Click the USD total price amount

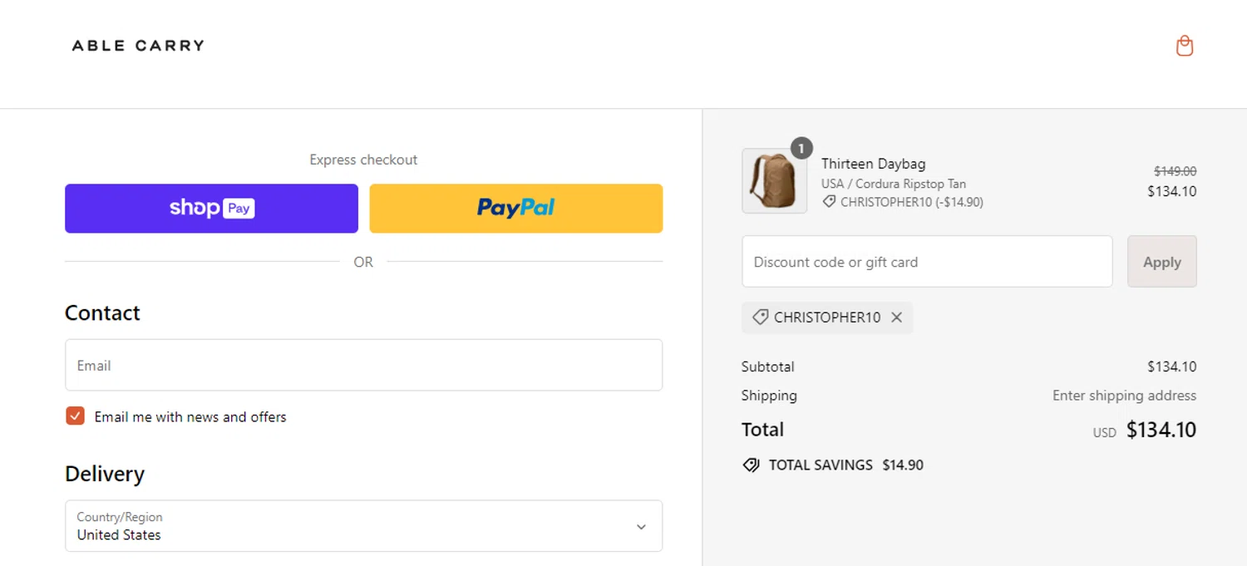pyautogui.click(x=1161, y=430)
